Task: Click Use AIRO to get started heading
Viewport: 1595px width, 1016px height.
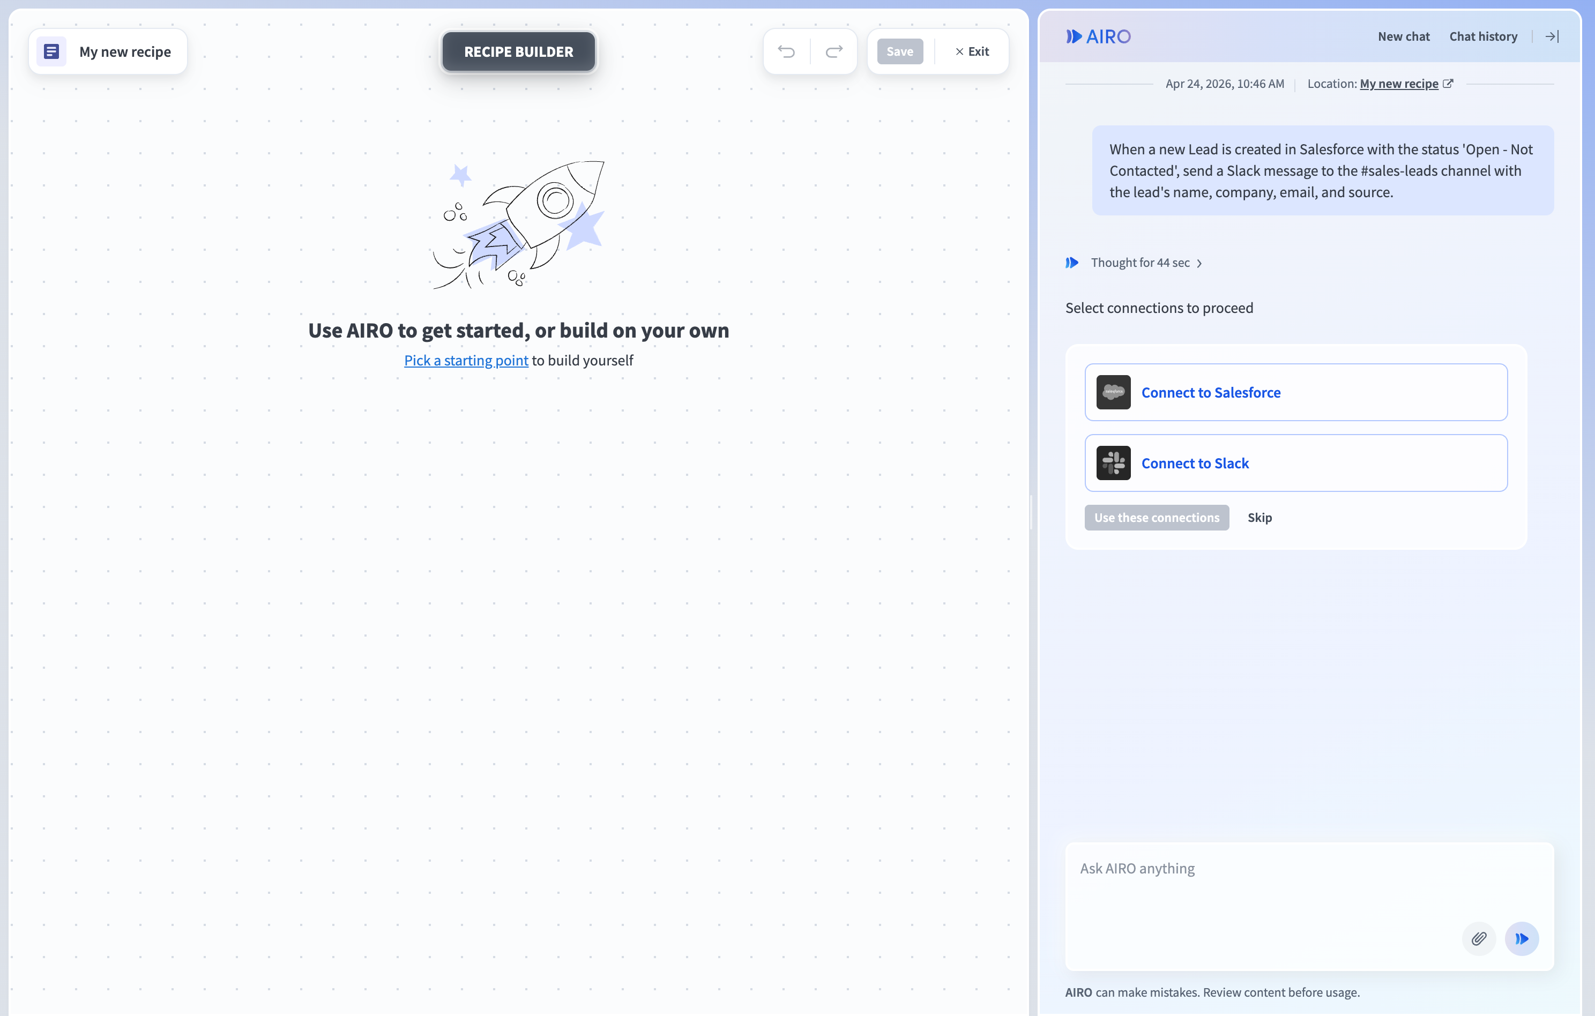Action: click(x=519, y=330)
